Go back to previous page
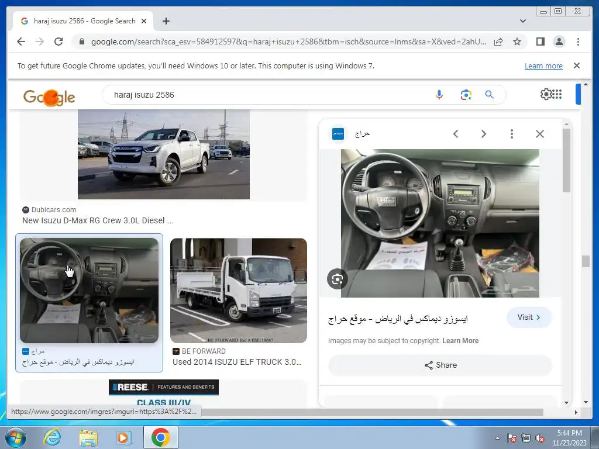The image size is (599, 449). point(21,42)
